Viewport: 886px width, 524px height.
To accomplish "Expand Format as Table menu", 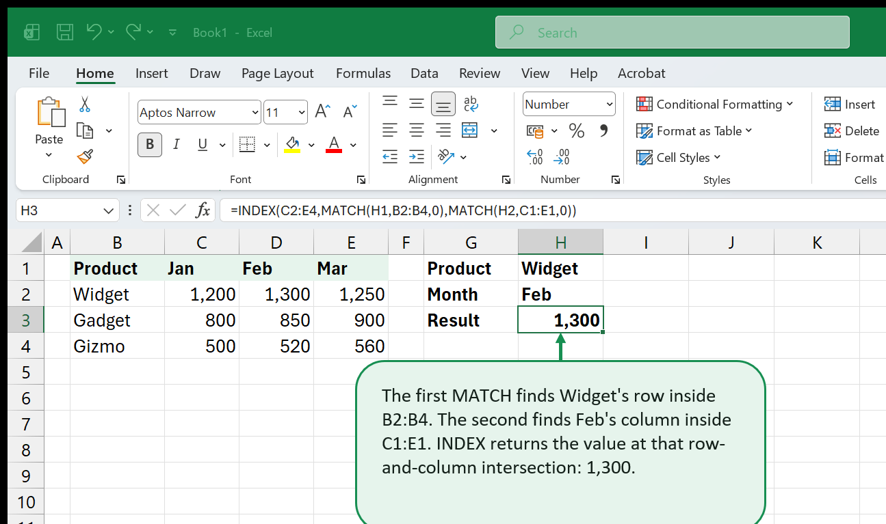I will (748, 130).
